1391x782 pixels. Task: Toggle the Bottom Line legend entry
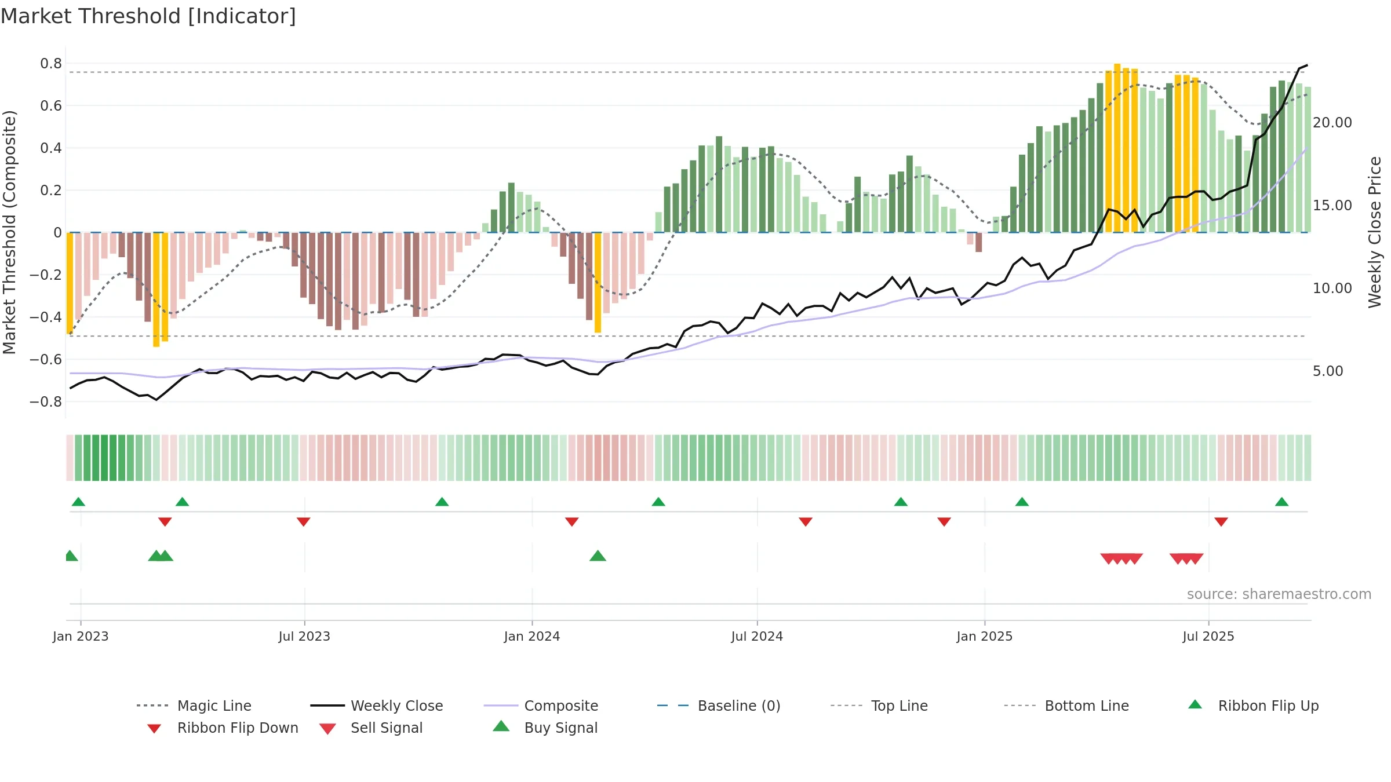(x=1066, y=706)
